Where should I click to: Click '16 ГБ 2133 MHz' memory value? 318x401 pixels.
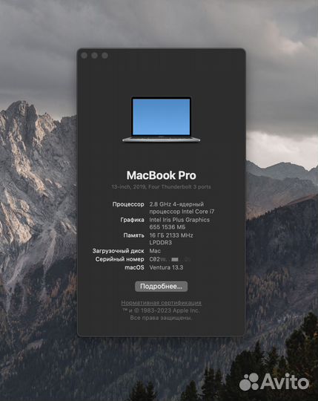coord(171,235)
